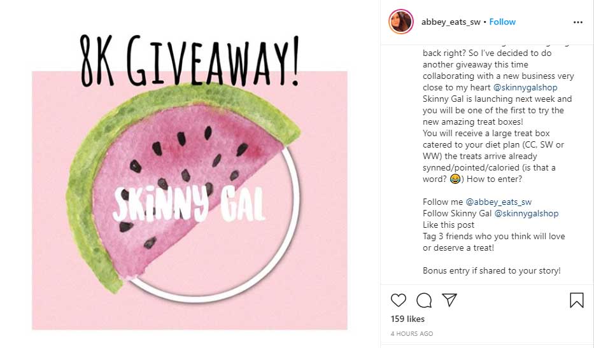Open @abbey_eats_sw mention in caption

point(499,202)
